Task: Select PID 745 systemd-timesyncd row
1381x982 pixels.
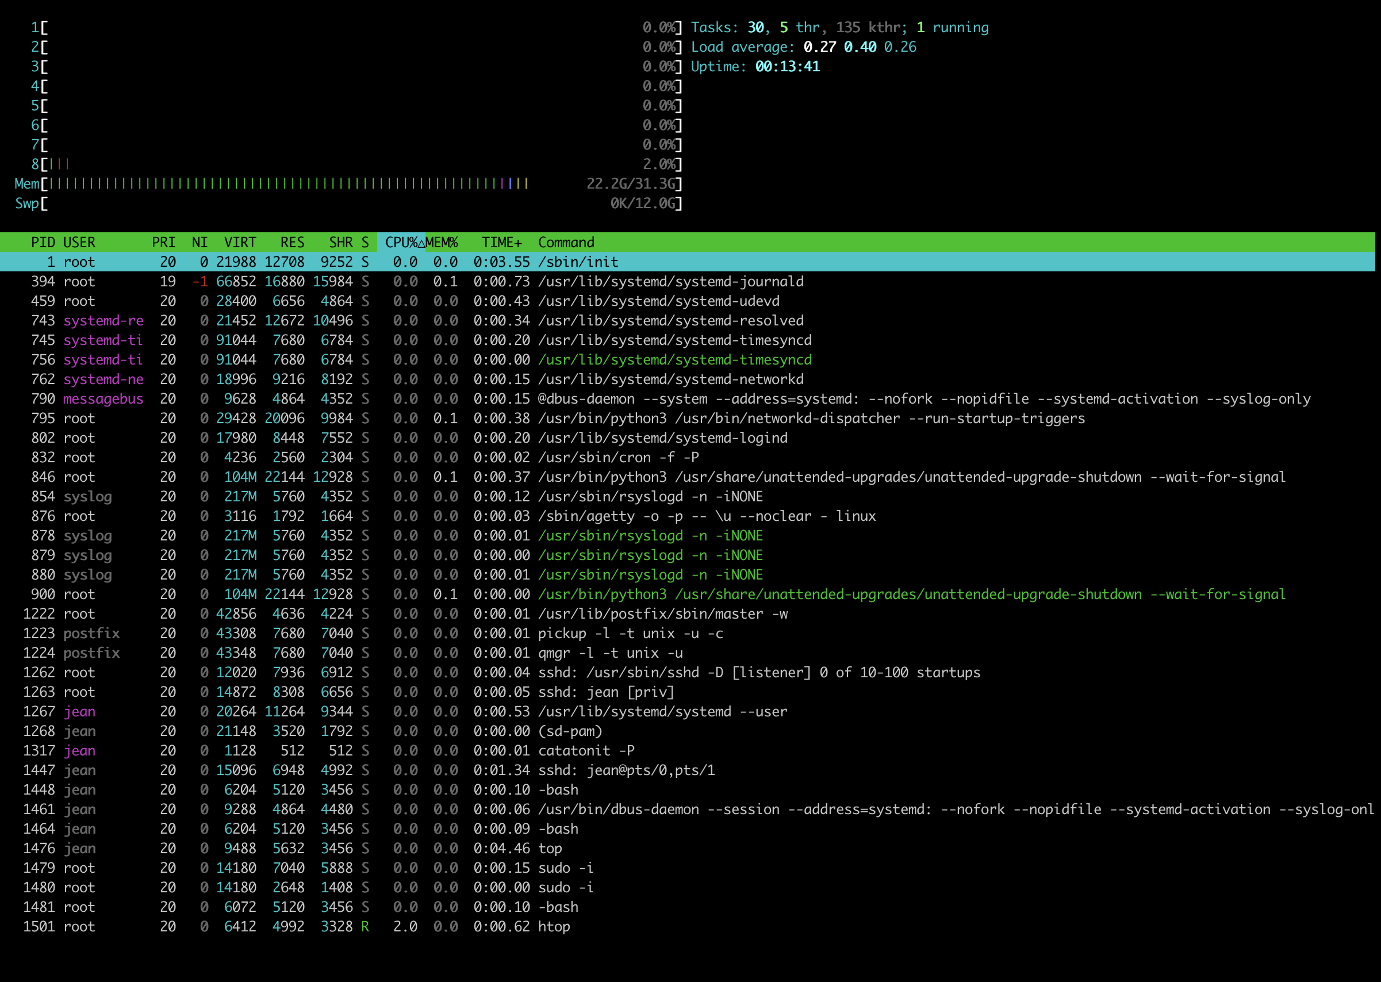Action: (688, 340)
